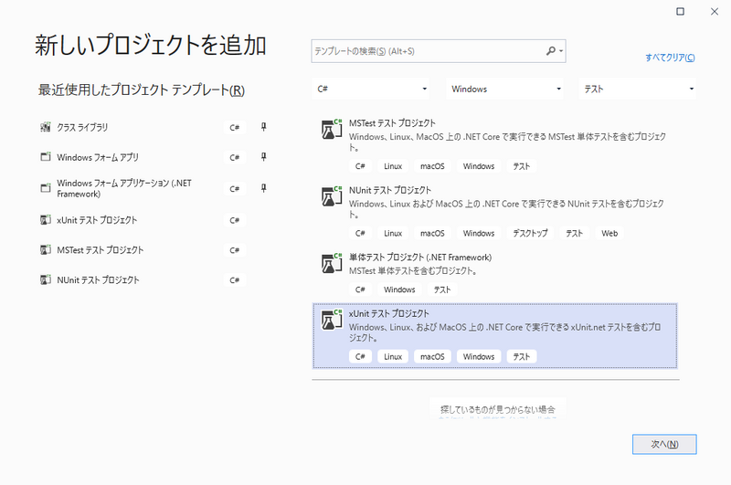Click the Windows フォーム アプリケーション (.NET Framework) icon
Viewport: 731px width, 485px height.
coord(45,188)
